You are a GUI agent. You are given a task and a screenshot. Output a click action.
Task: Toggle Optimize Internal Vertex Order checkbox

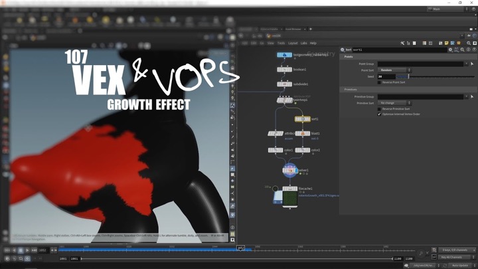[380, 114]
